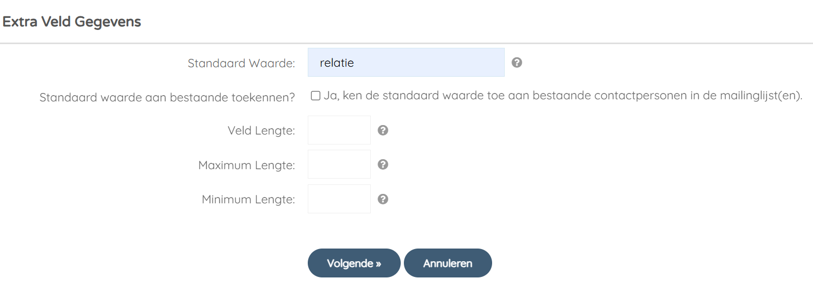Screen dimensions: 813x289
Task: Open help icon beside Standaard Waarde field
Action: [x=517, y=63]
